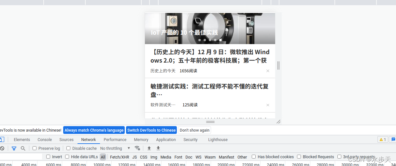Viewport: 396px width, 166px height.
Task: Filter requests by JS
Action: [134, 157]
